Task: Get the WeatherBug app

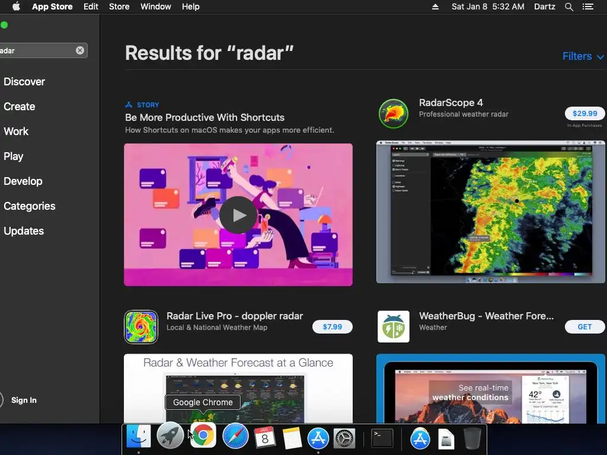Action: (584, 326)
